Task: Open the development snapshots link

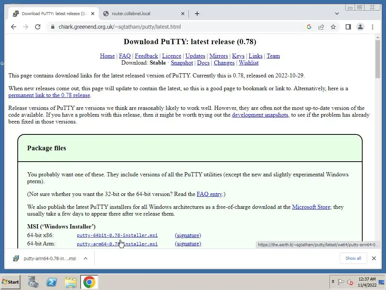Action: pos(260,115)
